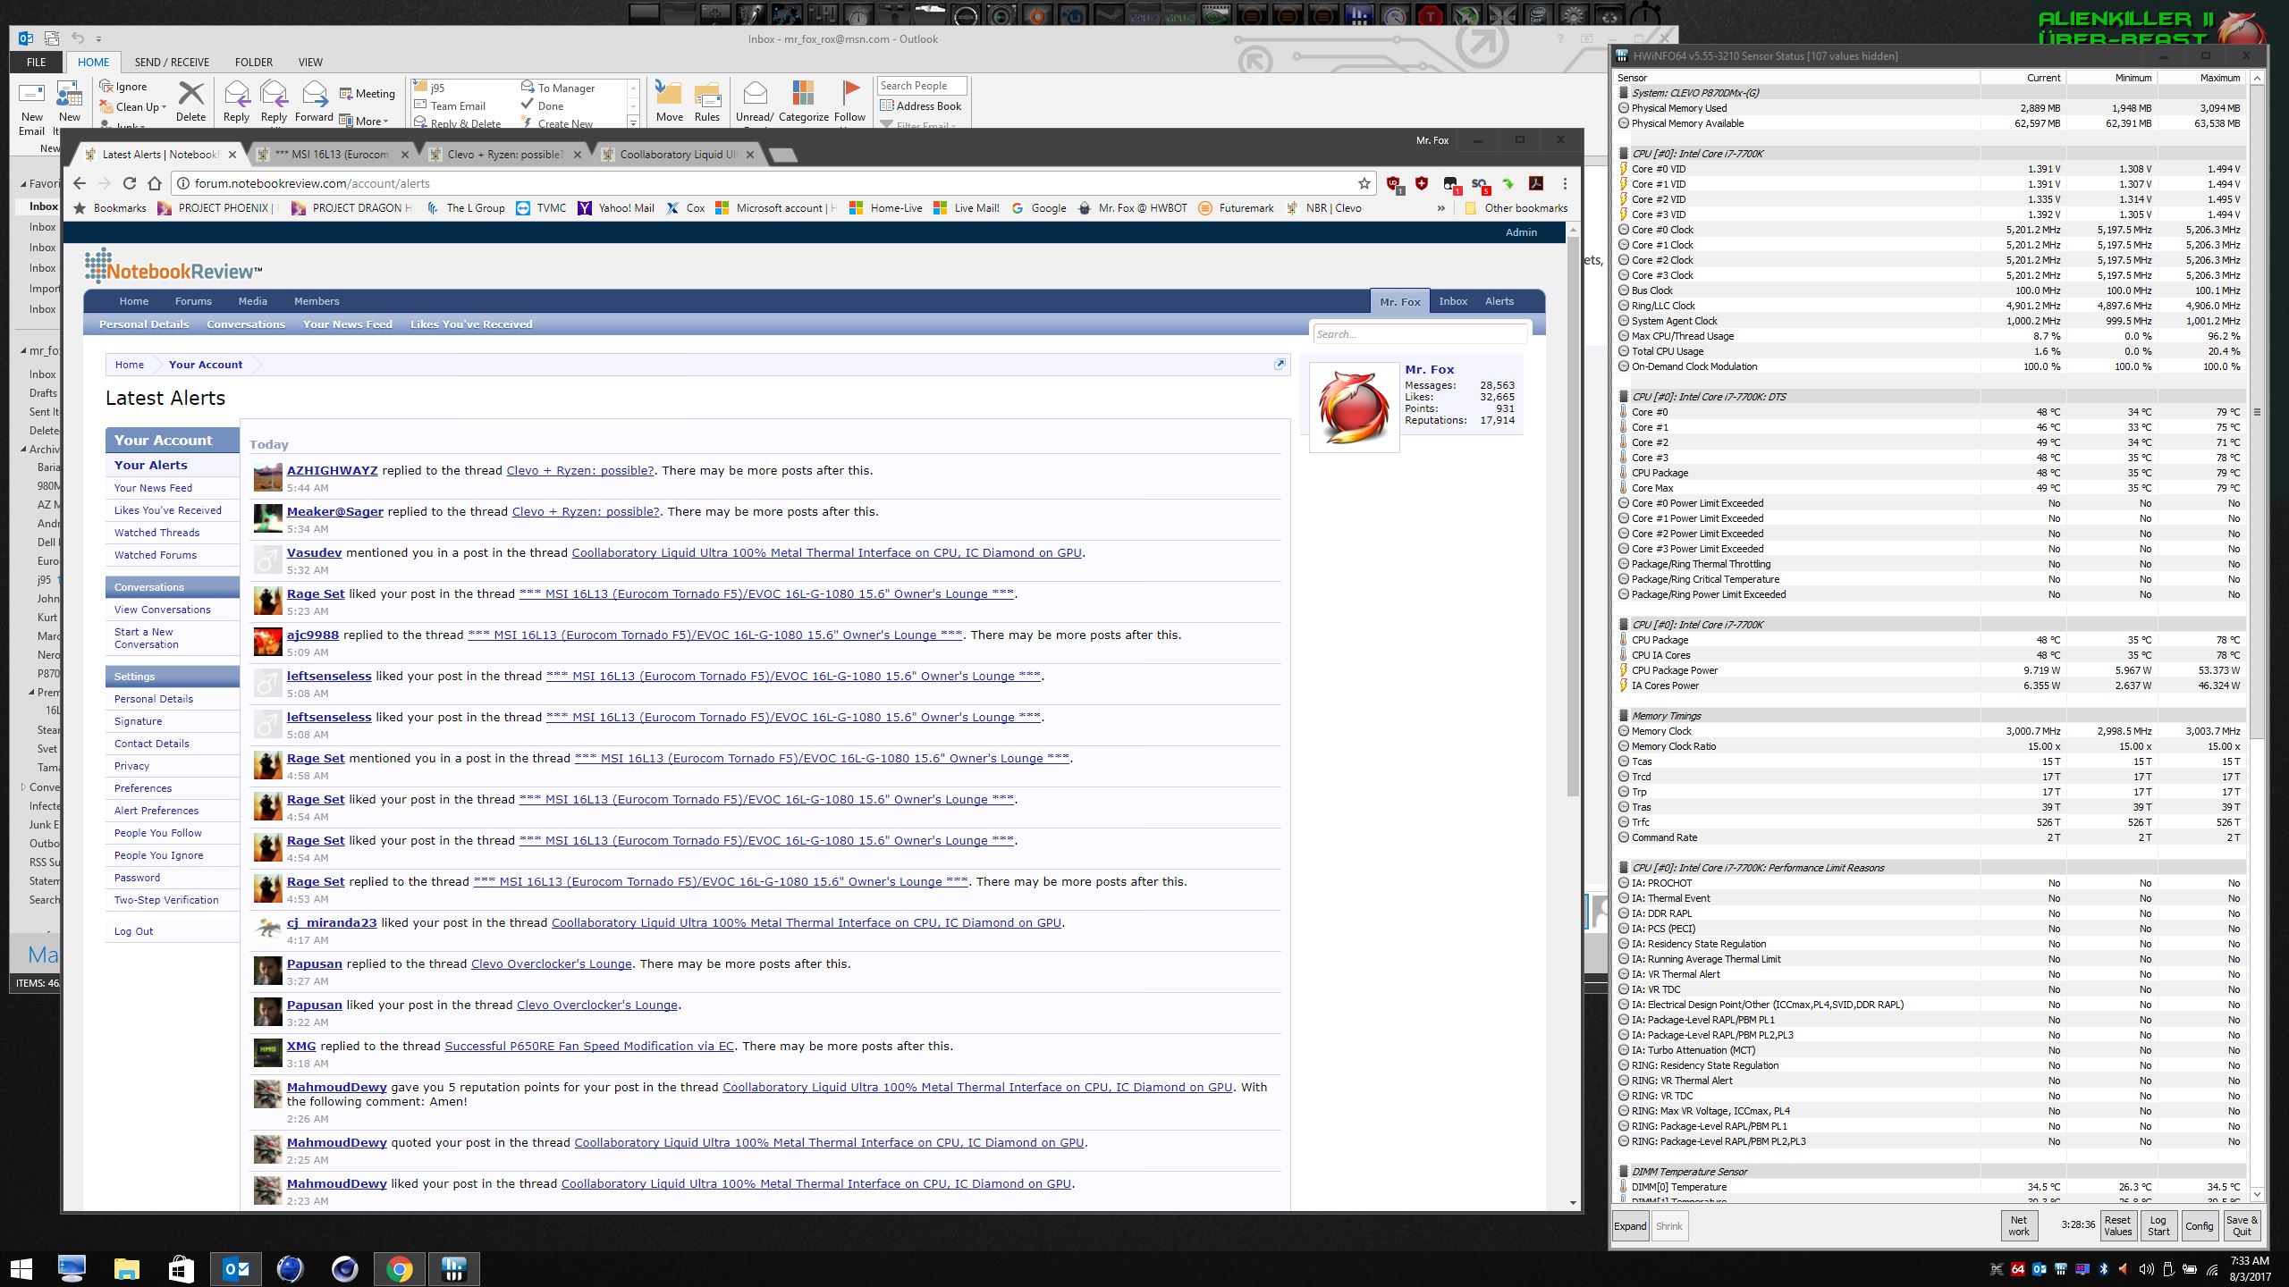Open Alert Preferences settings link
The width and height of the screenshot is (2289, 1287).
click(156, 811)
